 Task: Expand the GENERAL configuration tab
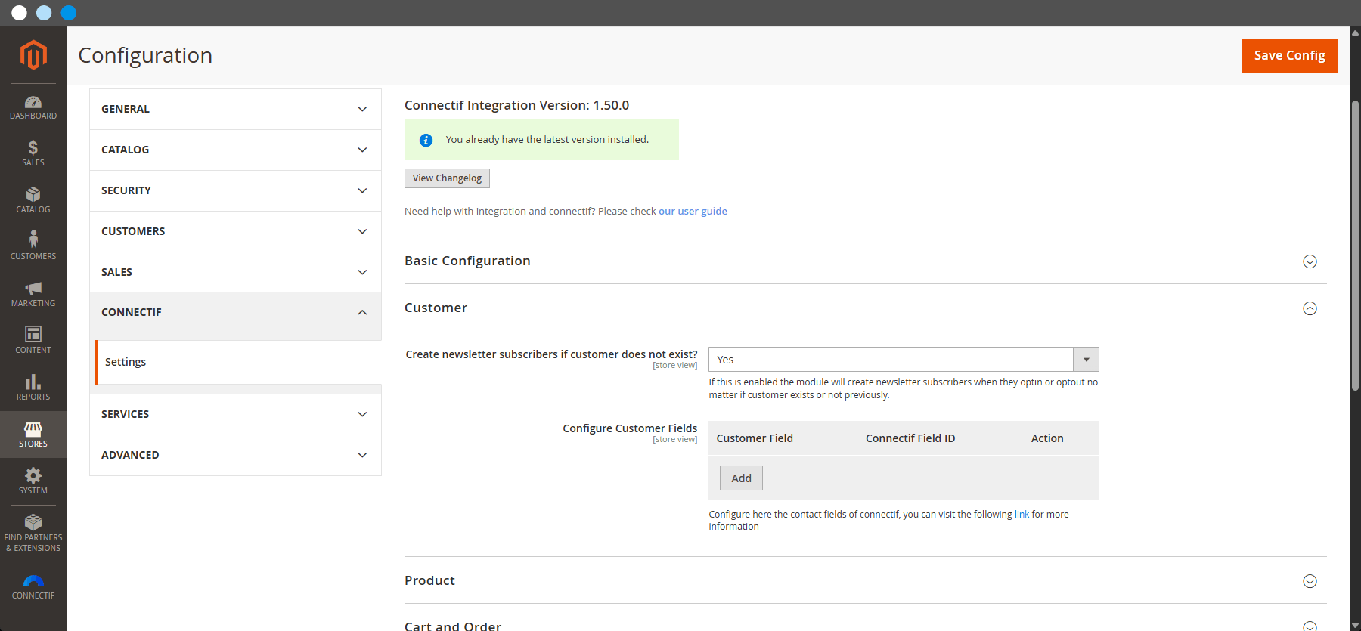(235, 109)
